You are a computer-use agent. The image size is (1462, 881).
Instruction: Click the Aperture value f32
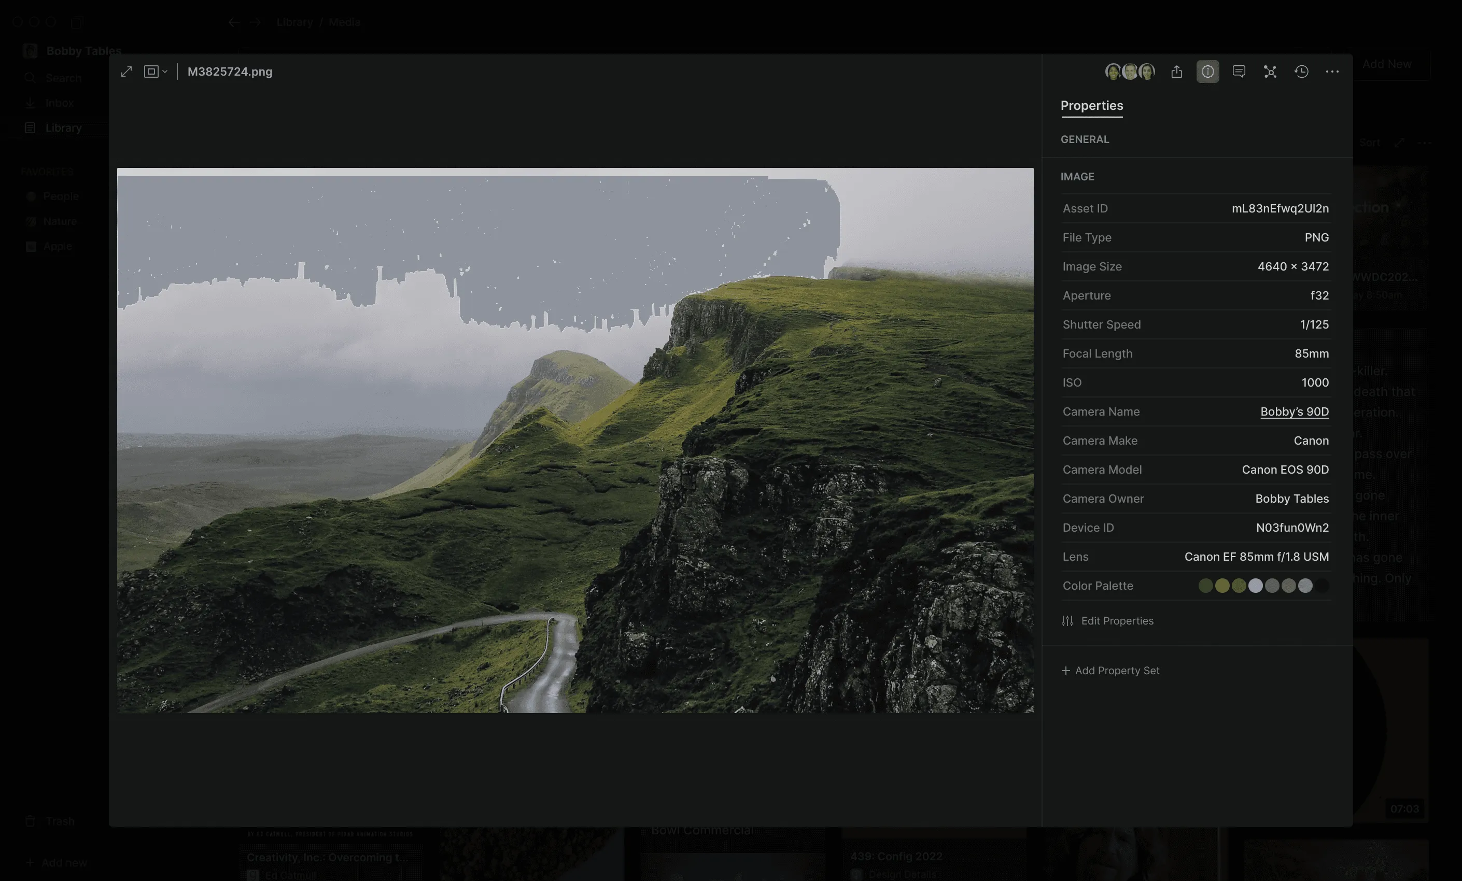point(1319,295)
